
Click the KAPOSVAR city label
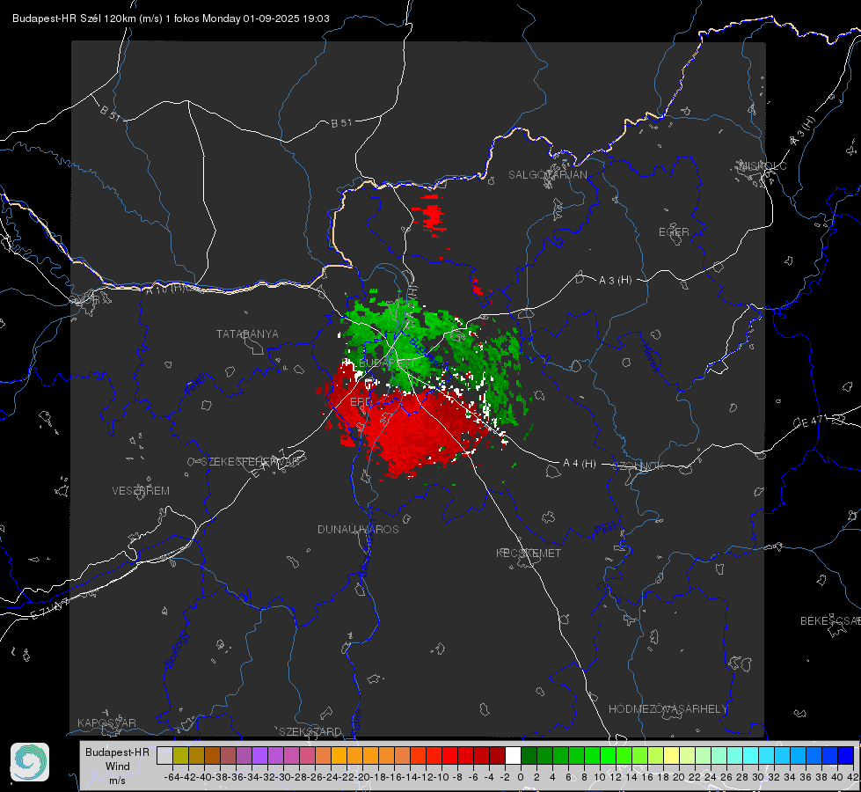click(x=106, y=722)
